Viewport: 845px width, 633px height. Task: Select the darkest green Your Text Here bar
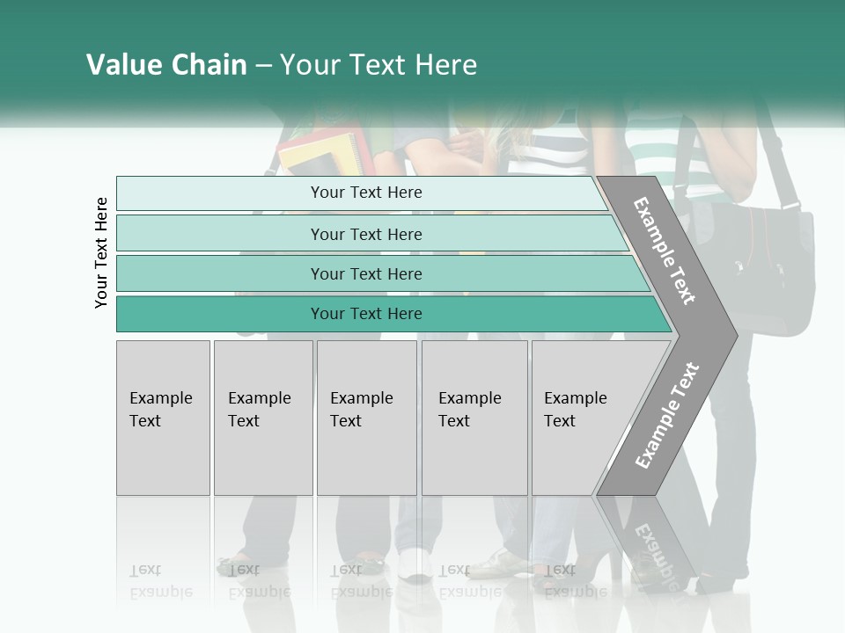394,314
